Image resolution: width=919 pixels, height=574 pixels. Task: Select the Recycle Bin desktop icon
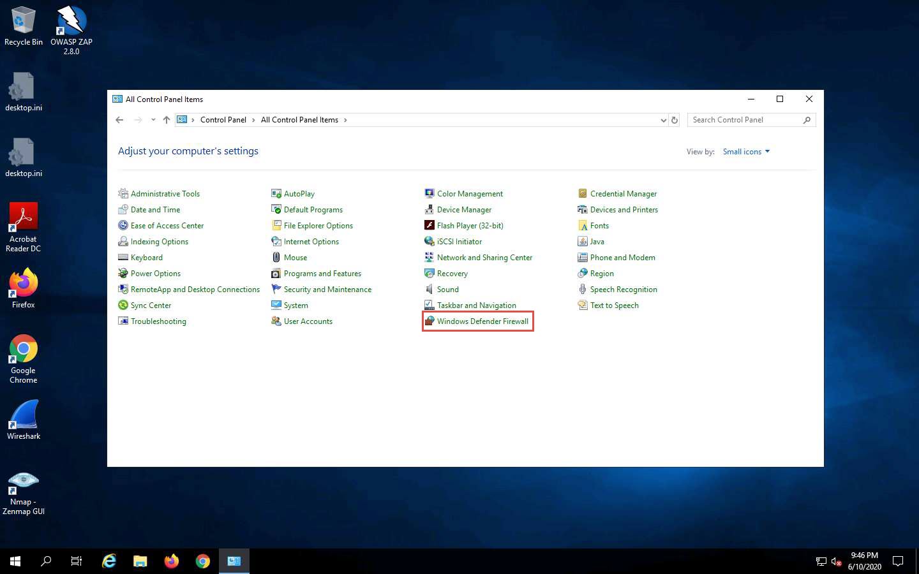(x=24, y=26)
